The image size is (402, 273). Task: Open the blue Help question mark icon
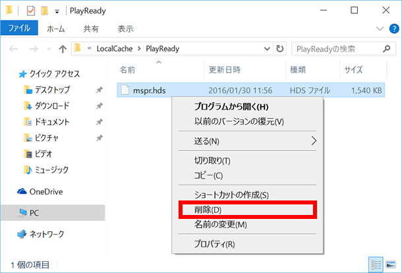394,28
